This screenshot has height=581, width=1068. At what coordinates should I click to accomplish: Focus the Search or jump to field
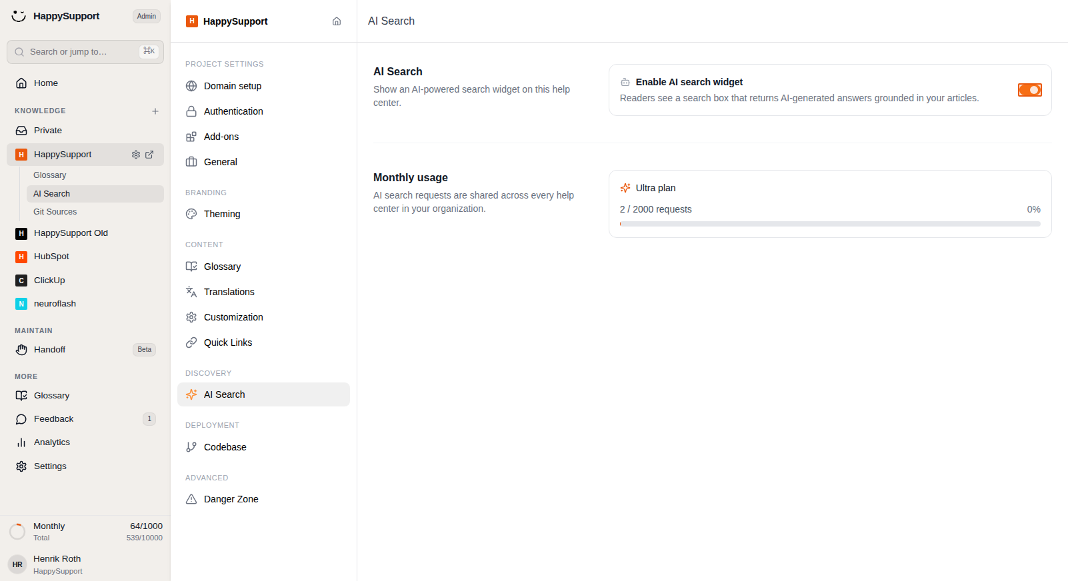pyautogui.click(x=85, y=52)
